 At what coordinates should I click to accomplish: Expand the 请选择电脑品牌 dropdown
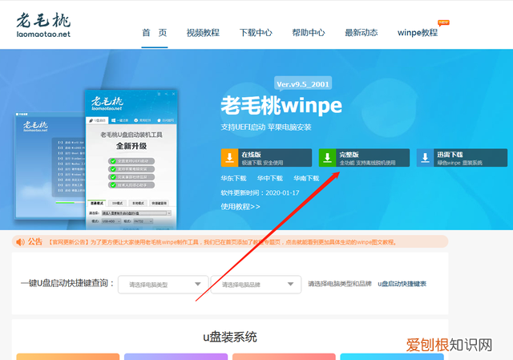click(x=256, y=285)
